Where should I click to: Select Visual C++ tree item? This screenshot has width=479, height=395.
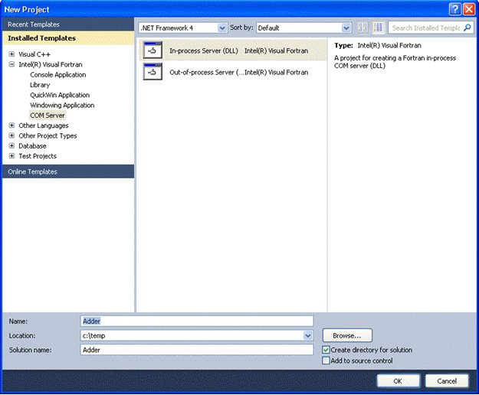(x=34, y=54)
